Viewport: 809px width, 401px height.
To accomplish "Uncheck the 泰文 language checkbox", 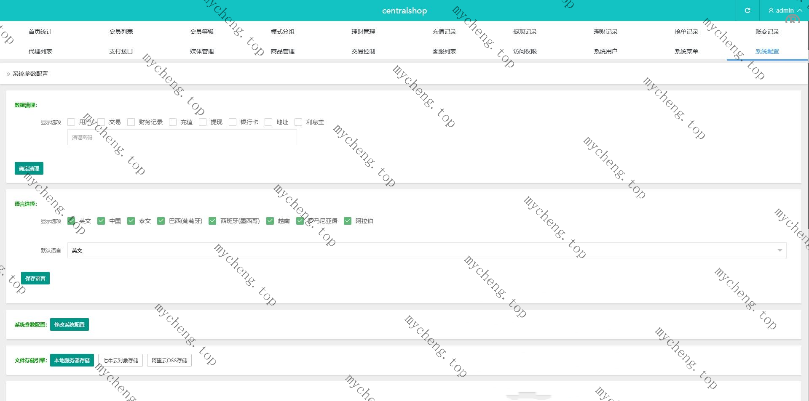I will coord(131,221).
